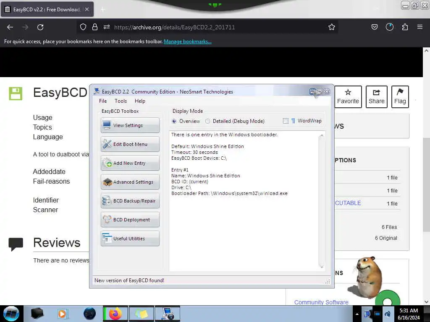Click the archive.org URL address bar
The width and height of the screenshot is (430, 322).
(207, 27)
